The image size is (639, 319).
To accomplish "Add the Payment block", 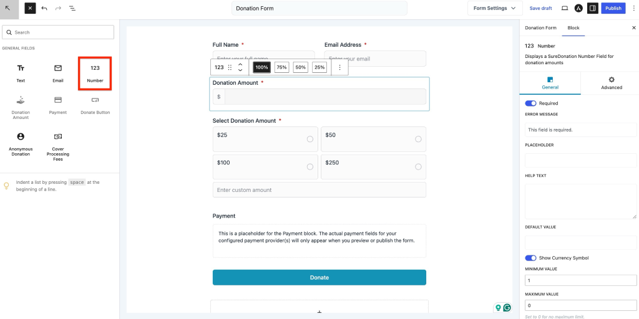I will pyautogui.click(x=58, y=105).
